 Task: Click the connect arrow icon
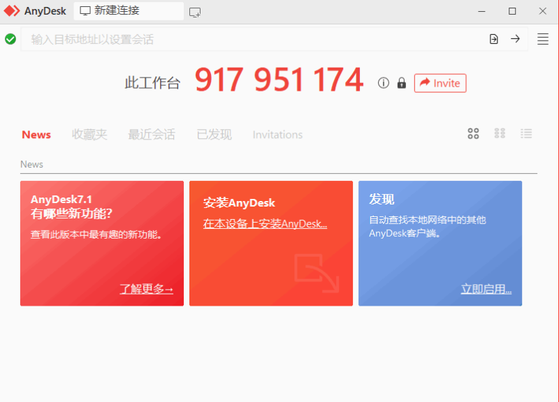click(x=515, y=38)
